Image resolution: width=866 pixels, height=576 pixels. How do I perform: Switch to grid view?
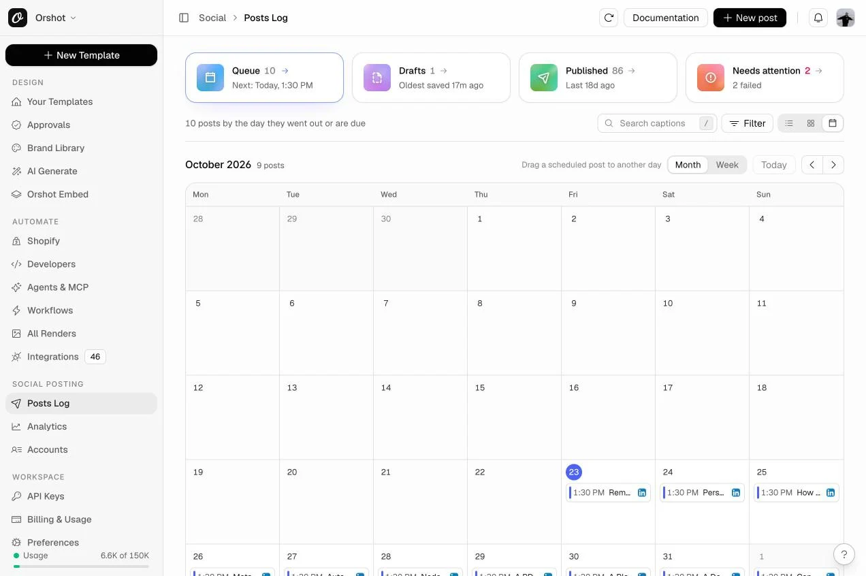click(811, 123)
